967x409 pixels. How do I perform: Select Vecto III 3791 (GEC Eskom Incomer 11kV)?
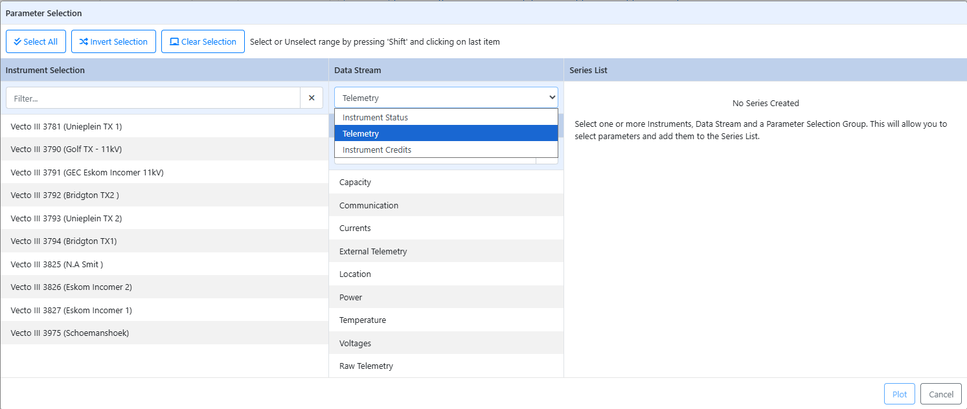tap(165, 172)
